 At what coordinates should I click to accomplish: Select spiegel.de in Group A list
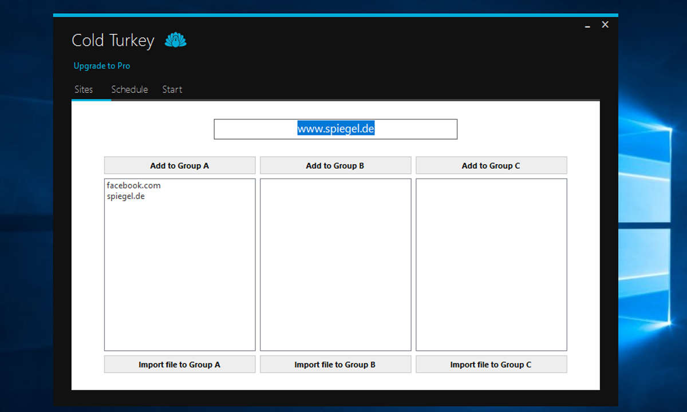tap(126, 196)
